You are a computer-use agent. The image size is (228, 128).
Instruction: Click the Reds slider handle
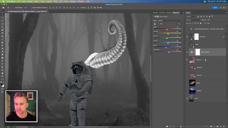pyautogui.click(x=167, y=29)
